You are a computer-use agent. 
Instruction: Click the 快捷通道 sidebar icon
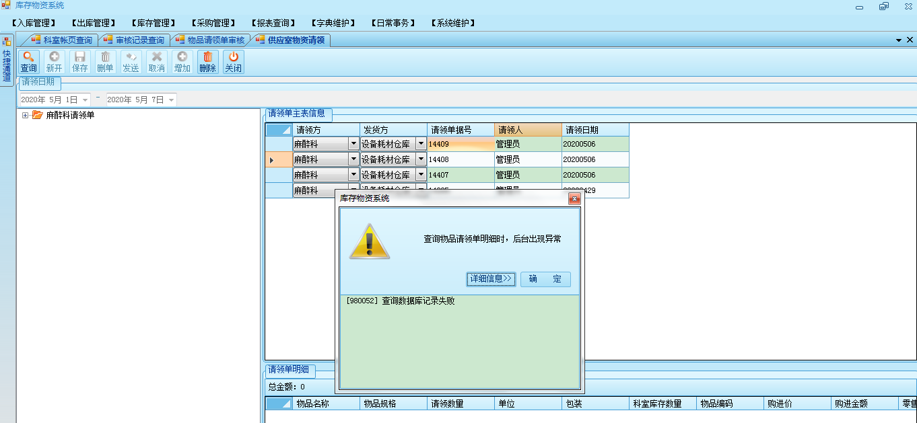7,42
